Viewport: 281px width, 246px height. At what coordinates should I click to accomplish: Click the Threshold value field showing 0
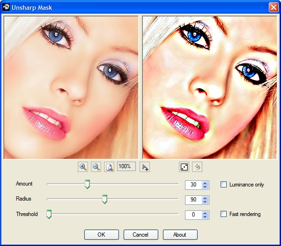coord(193,215)
